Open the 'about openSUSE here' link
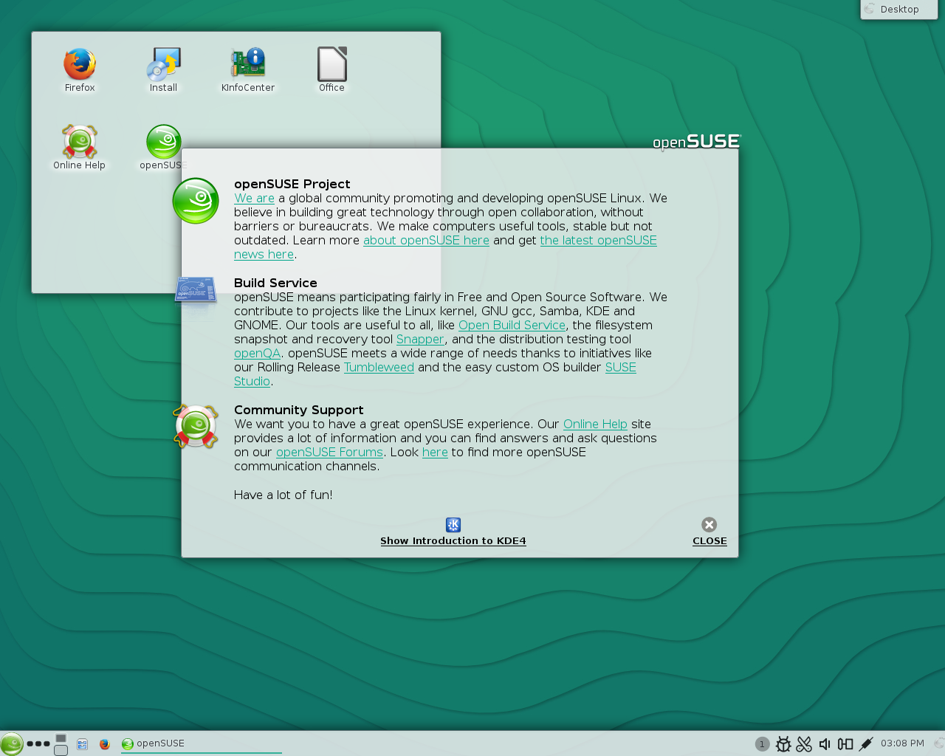 click(x=426, y=240)
